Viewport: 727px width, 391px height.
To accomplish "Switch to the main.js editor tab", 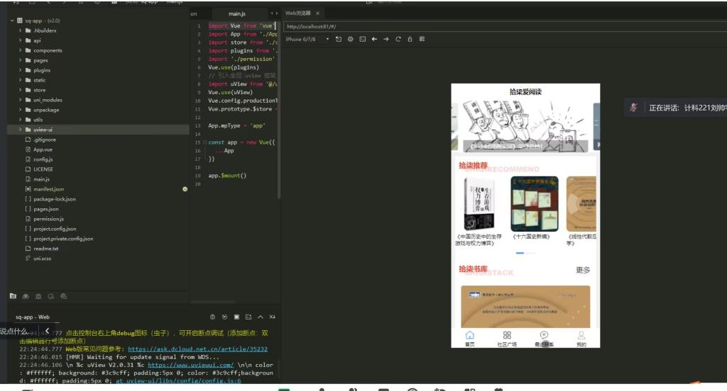I will coord(237,13).
